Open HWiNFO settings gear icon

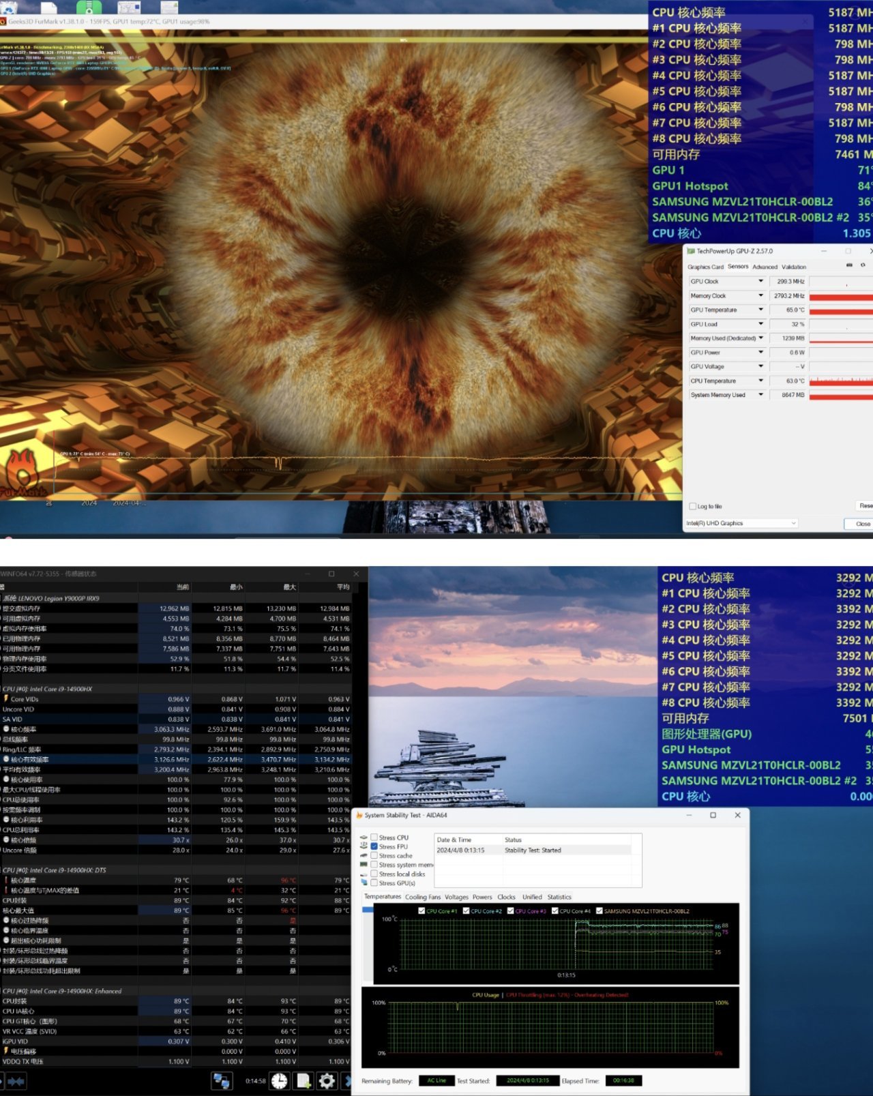[327, 1080]
